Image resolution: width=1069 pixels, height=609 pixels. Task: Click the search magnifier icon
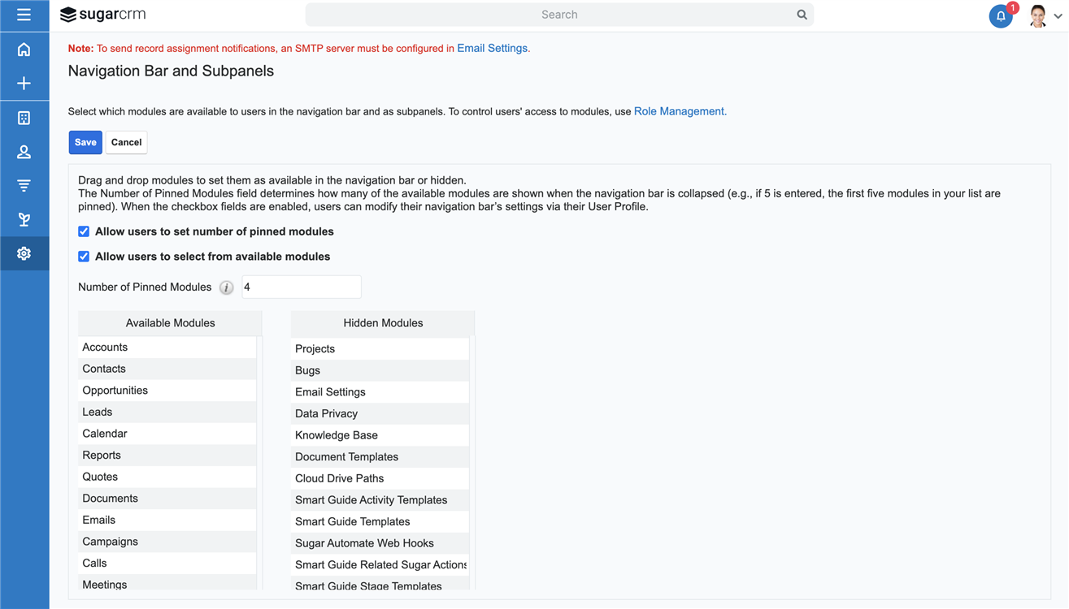pos(802,15)
